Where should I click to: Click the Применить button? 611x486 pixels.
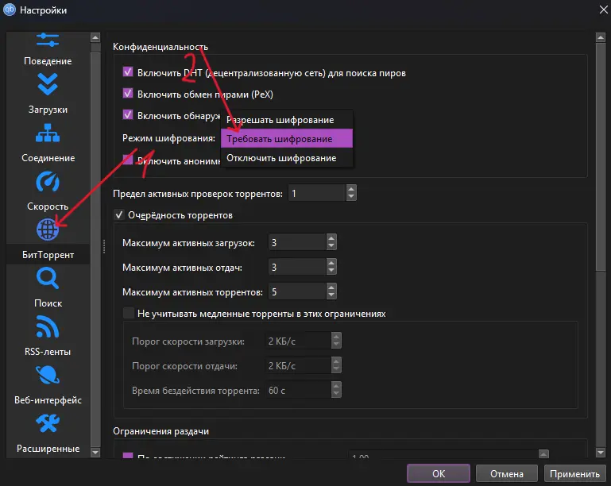pyautogui.click(x=574, y=473)
